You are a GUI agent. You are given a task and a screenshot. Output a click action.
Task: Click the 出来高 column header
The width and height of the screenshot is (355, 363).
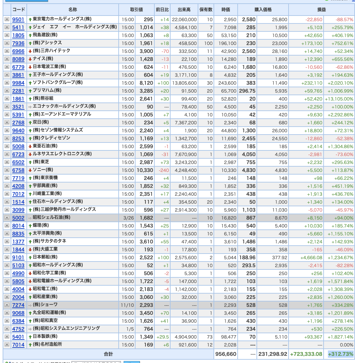184,10
